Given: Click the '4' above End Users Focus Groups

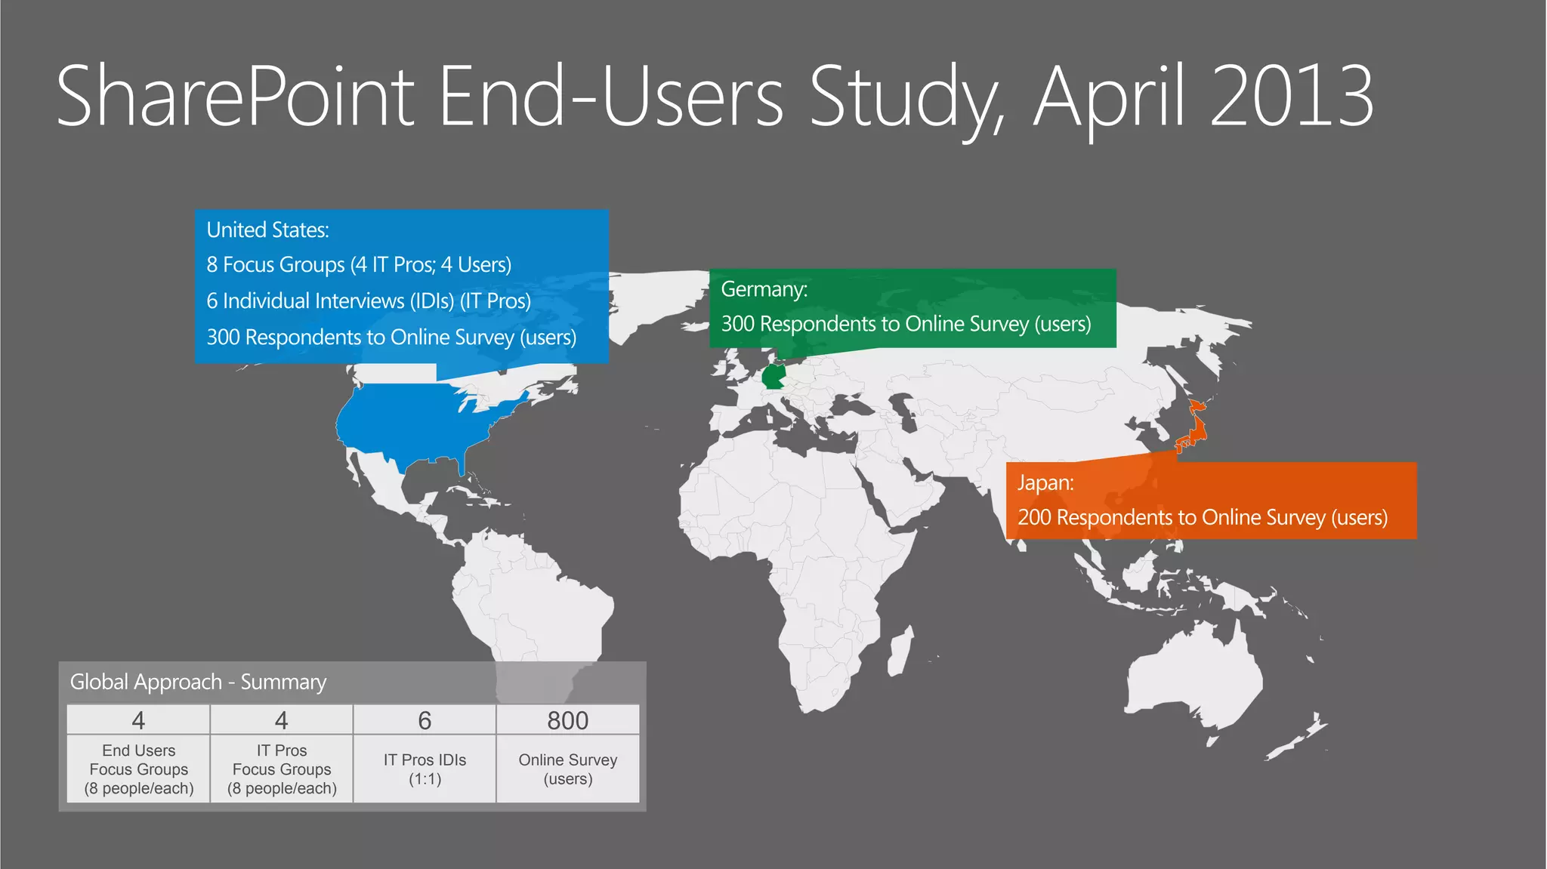Looking at the screenshot, I should point(138,720).
